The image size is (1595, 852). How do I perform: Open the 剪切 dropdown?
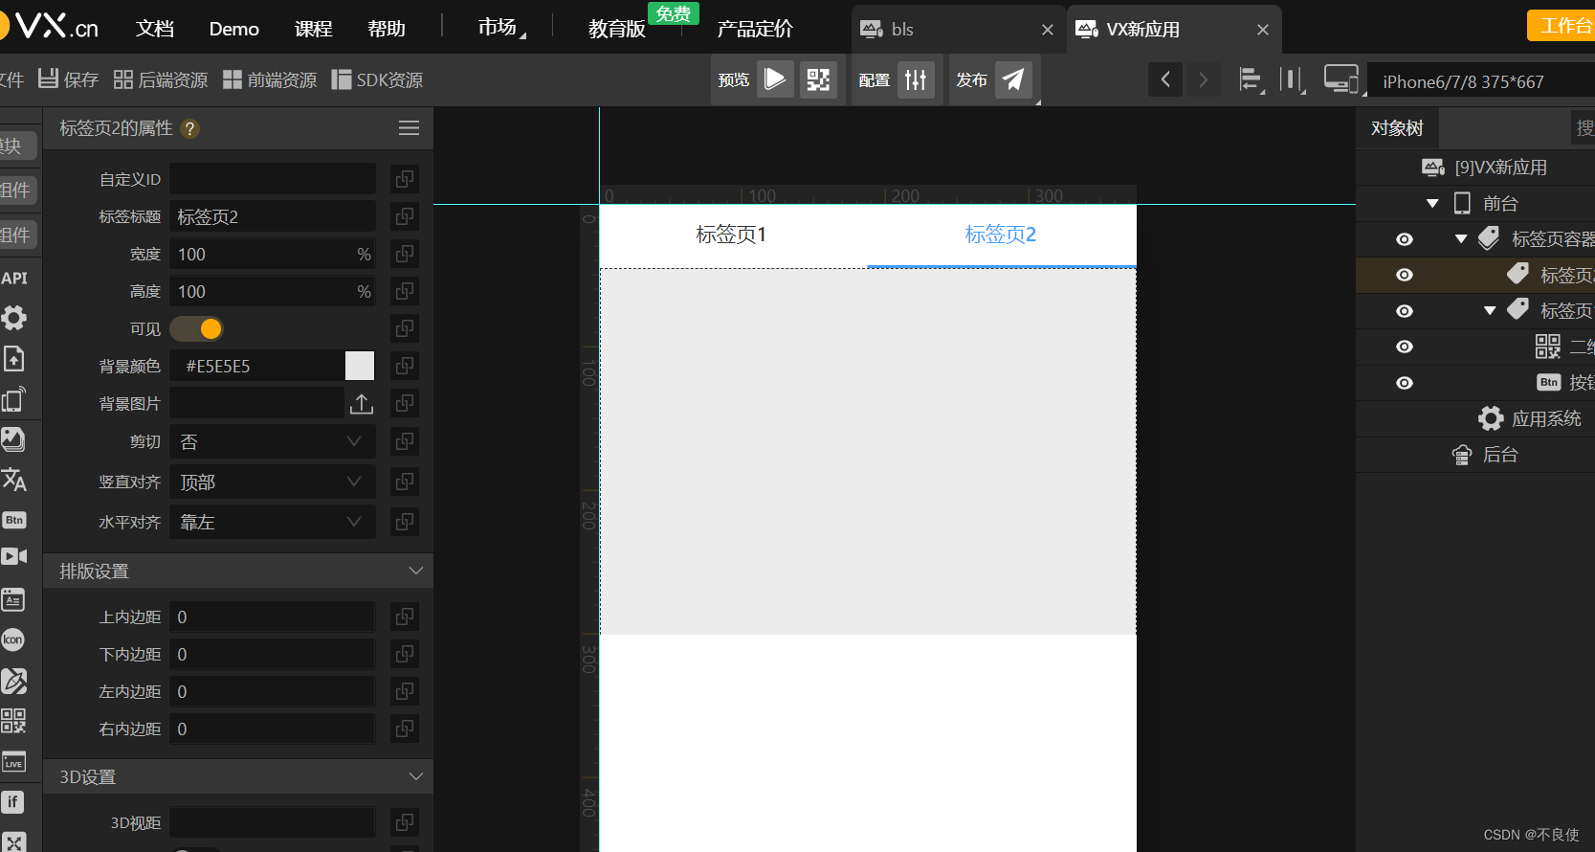click(273, 441)
